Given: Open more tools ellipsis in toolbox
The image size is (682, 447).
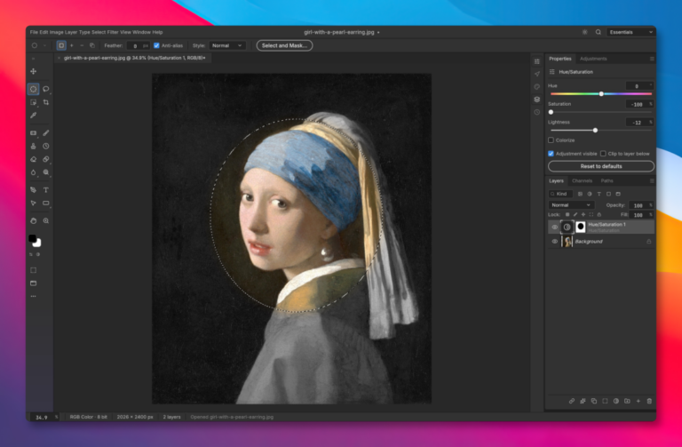Looking at the screenshot, I should (x=34, y=297).
